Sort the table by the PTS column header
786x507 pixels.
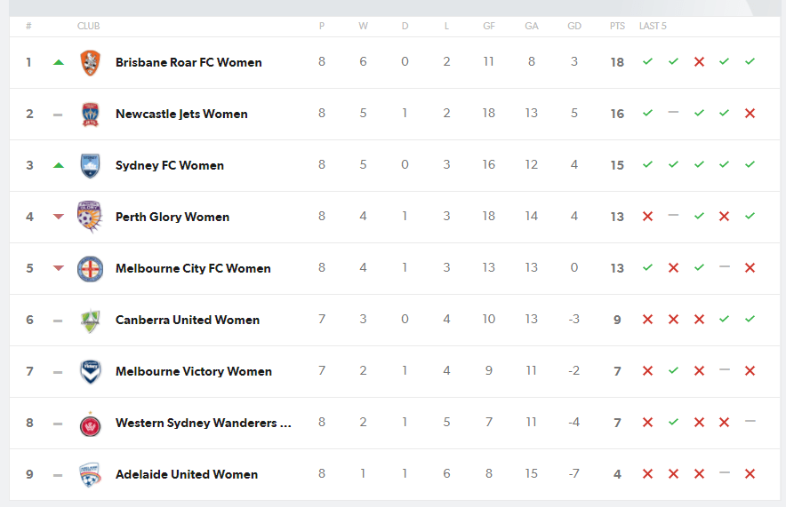tap(617, 26)
